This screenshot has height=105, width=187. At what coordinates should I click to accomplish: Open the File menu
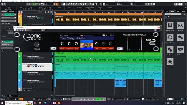coord(5,1)
